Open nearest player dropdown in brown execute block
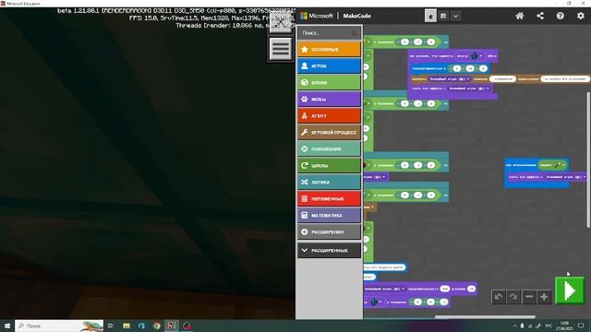 (x=450, y=79)
